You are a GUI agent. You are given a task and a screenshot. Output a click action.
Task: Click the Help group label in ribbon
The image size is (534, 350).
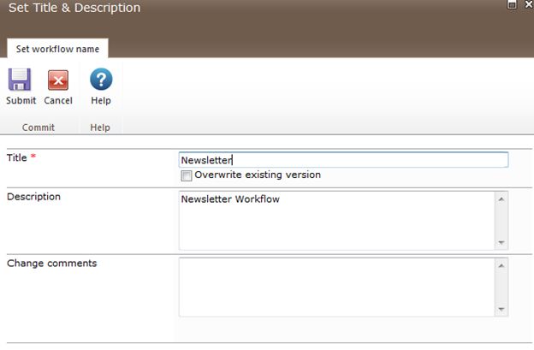tap(101, 128)
